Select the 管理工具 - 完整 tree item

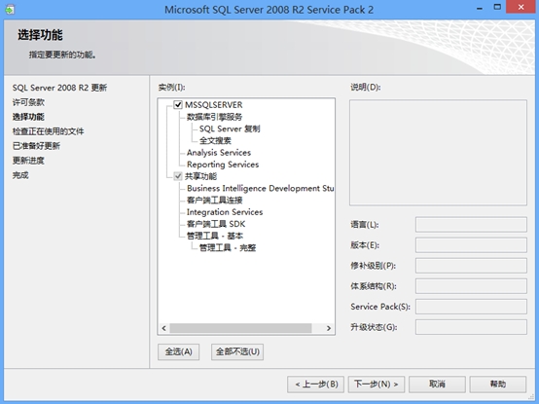(228, 247)
